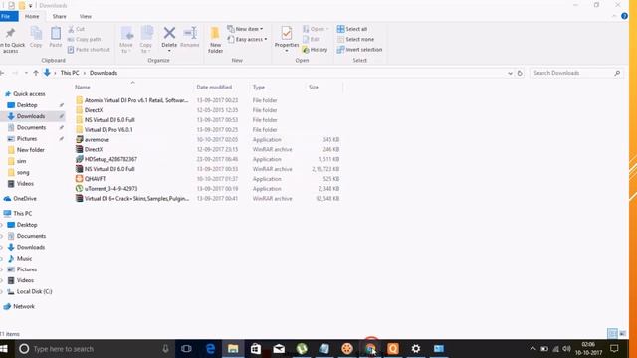637x358 pixels.
Task: Open Quick Access Toolbar customize dropdown
Action: (x=31, y=6)
